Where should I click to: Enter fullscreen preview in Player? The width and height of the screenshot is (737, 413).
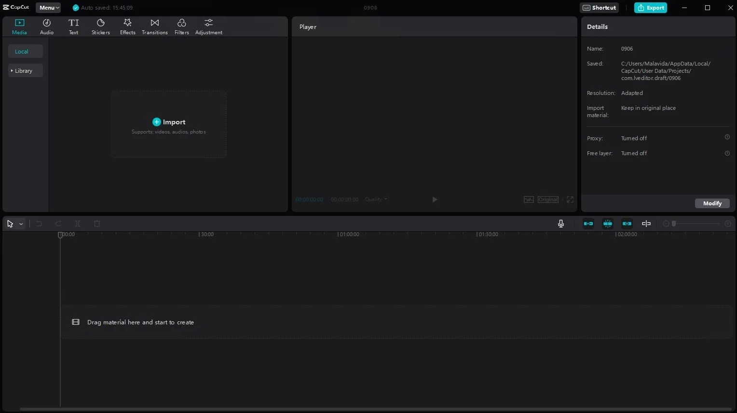click(x=570, y=200)
